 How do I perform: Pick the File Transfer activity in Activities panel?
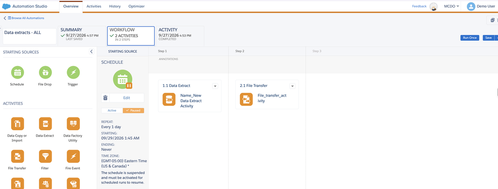pos(17,156)
